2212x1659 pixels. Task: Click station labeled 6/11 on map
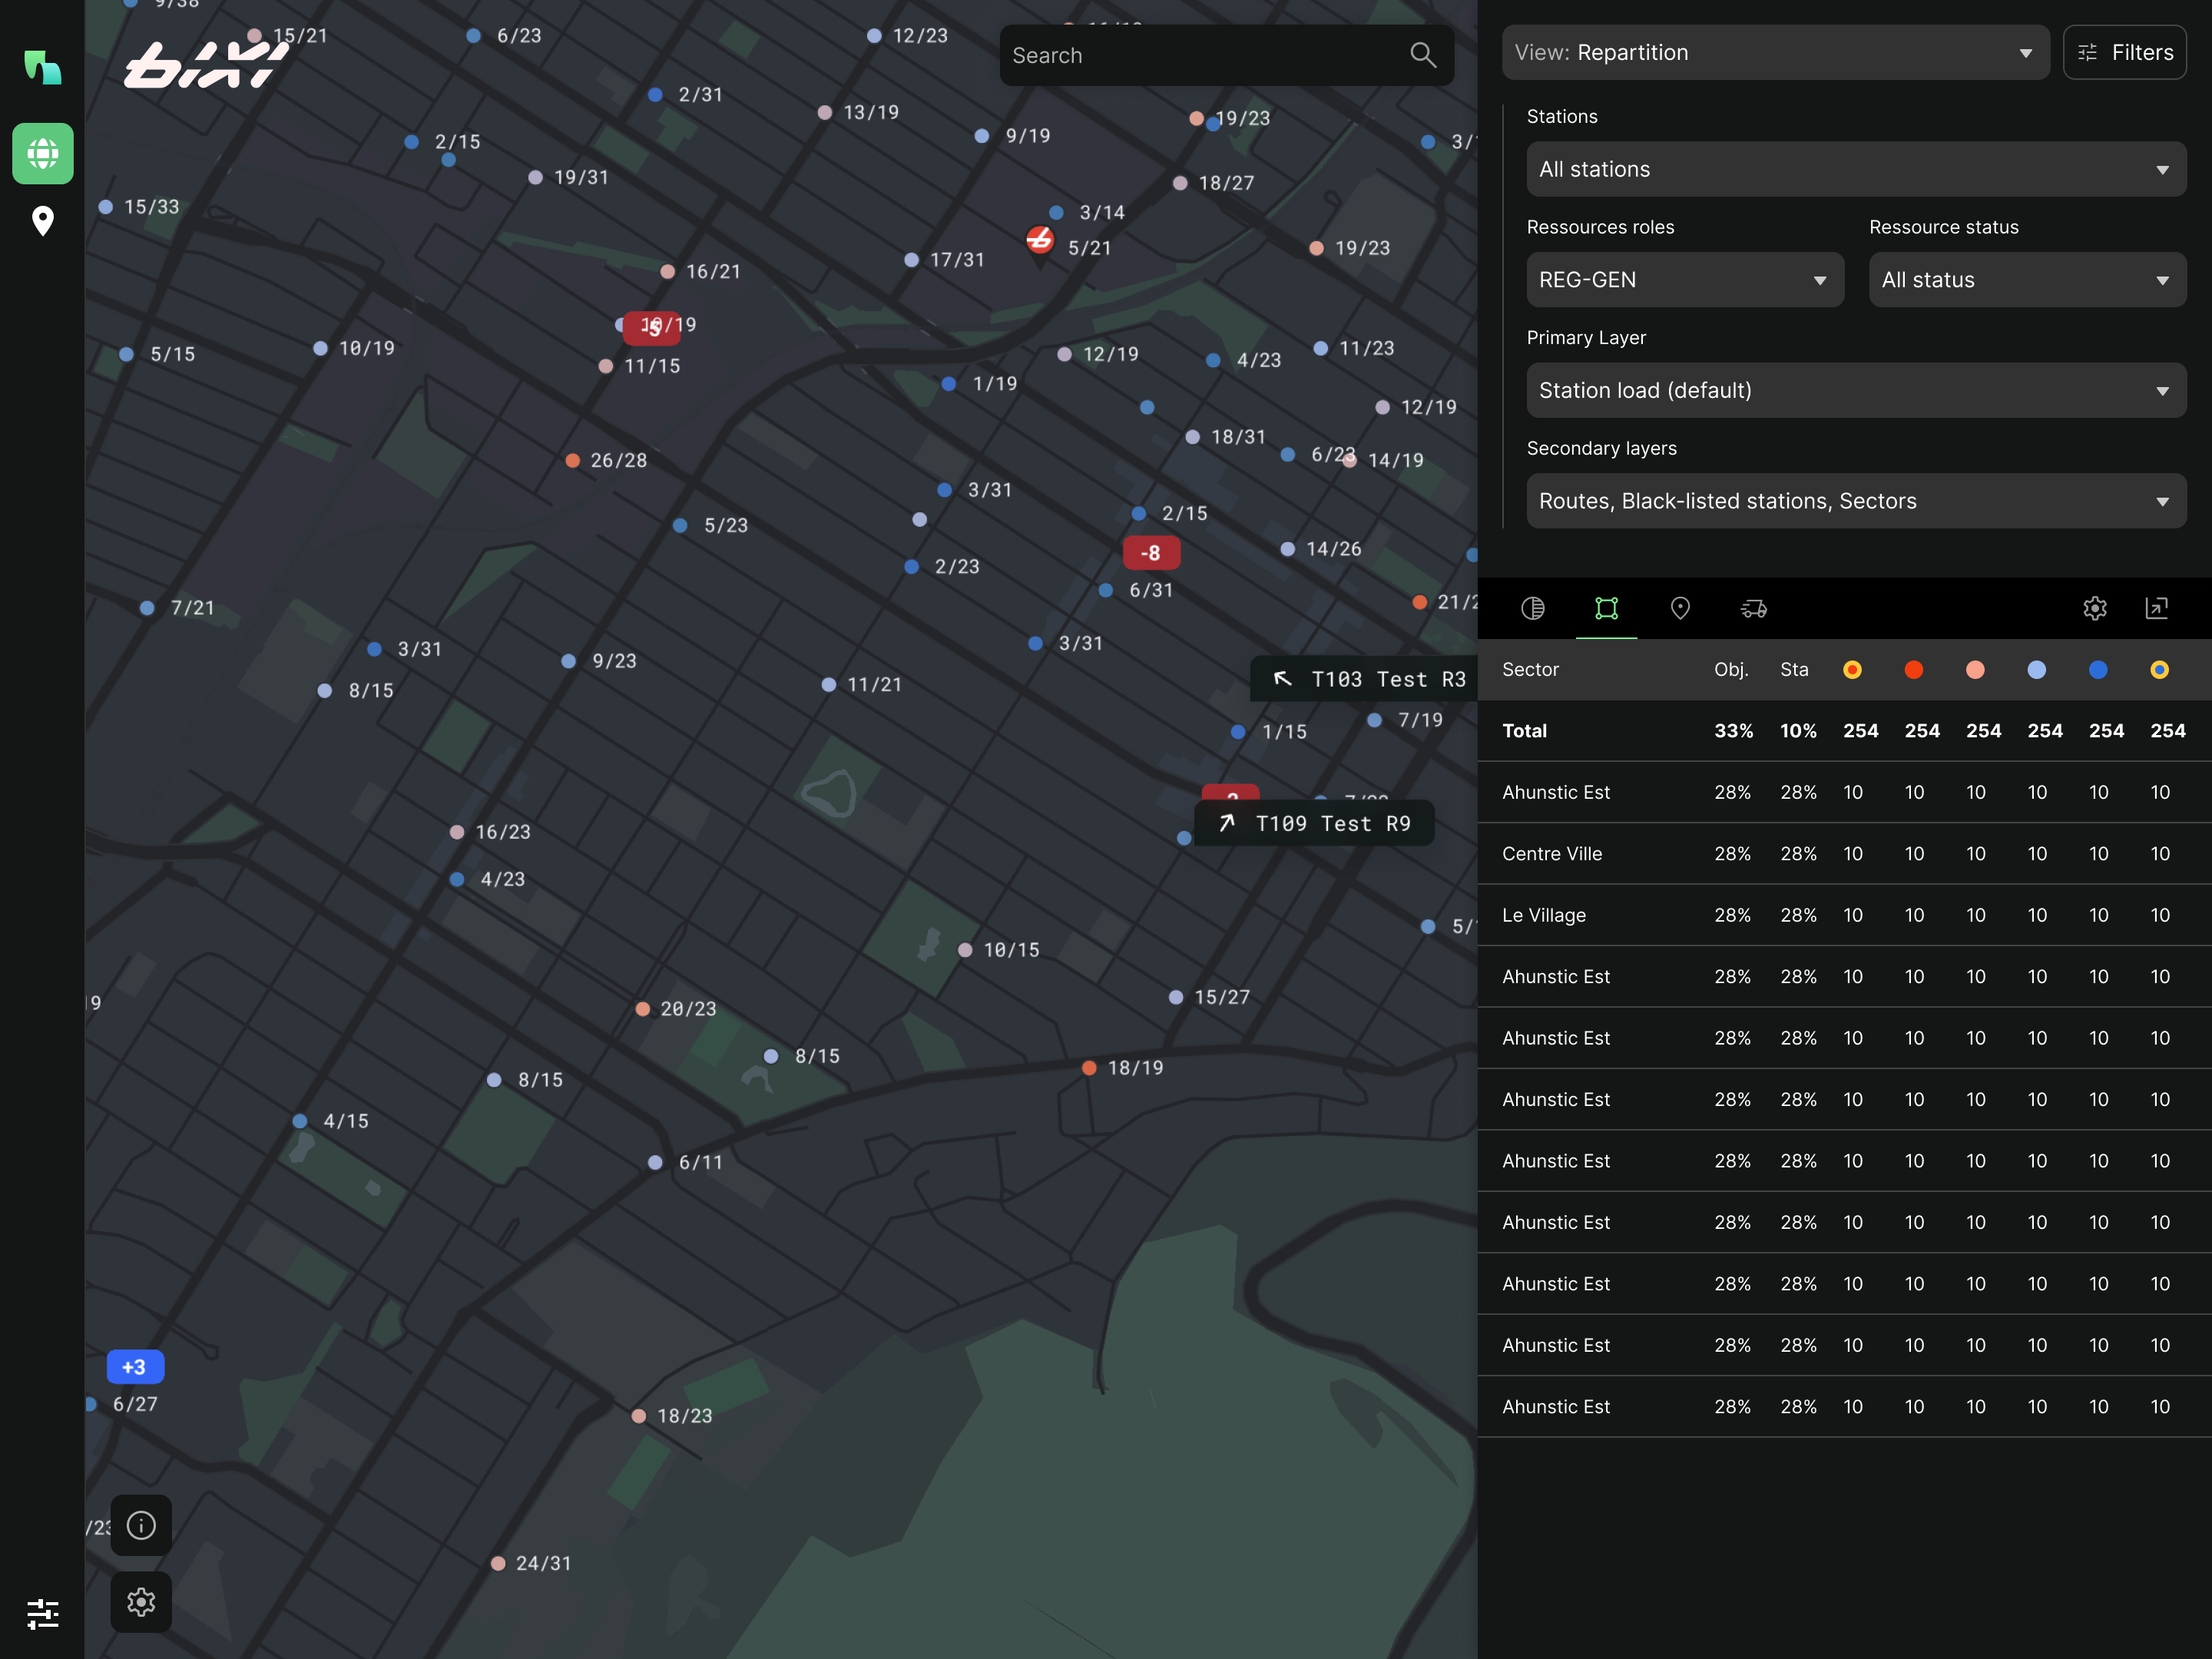click(x=655, y=1162)
